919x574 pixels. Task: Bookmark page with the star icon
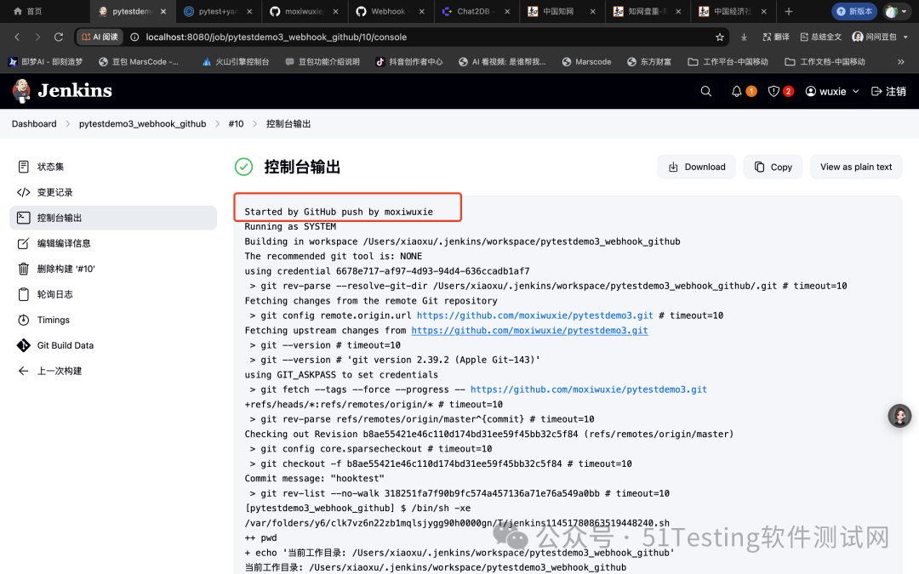click(720, 37)
